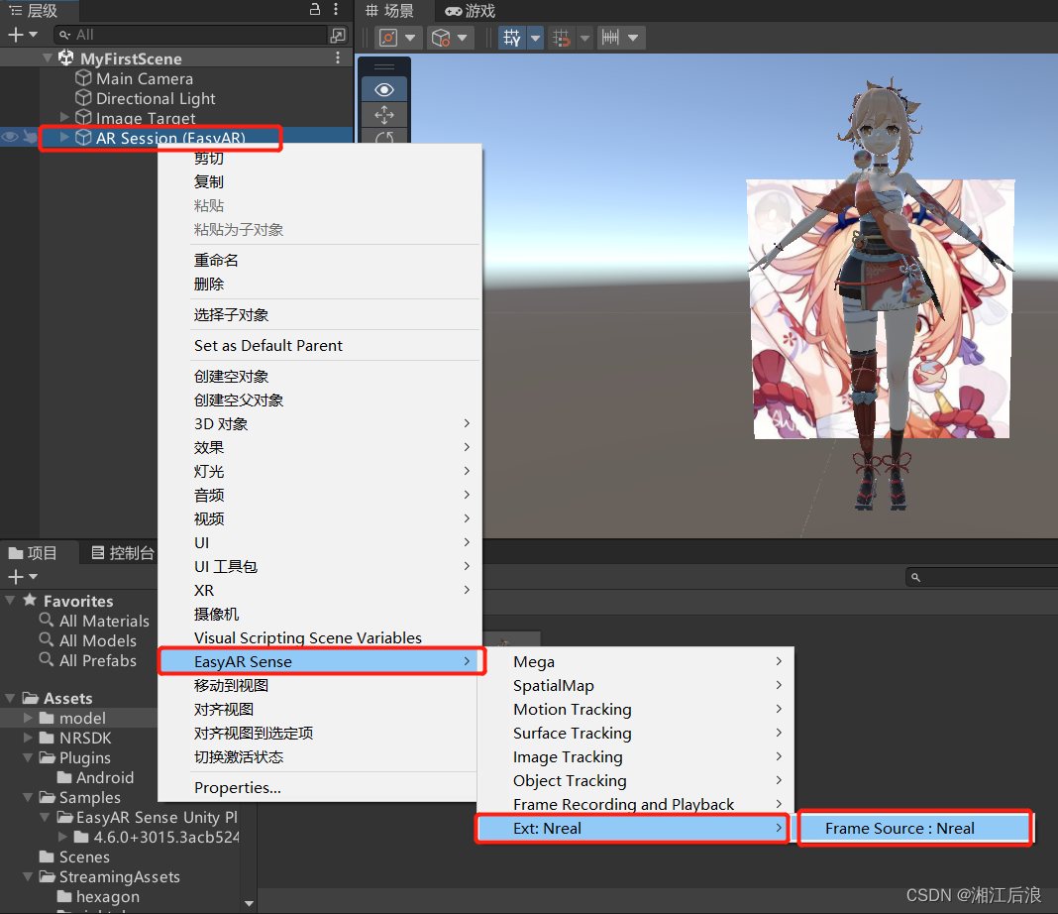
Task: Collapse the Plugins folder
Action: tap(29, 757)
